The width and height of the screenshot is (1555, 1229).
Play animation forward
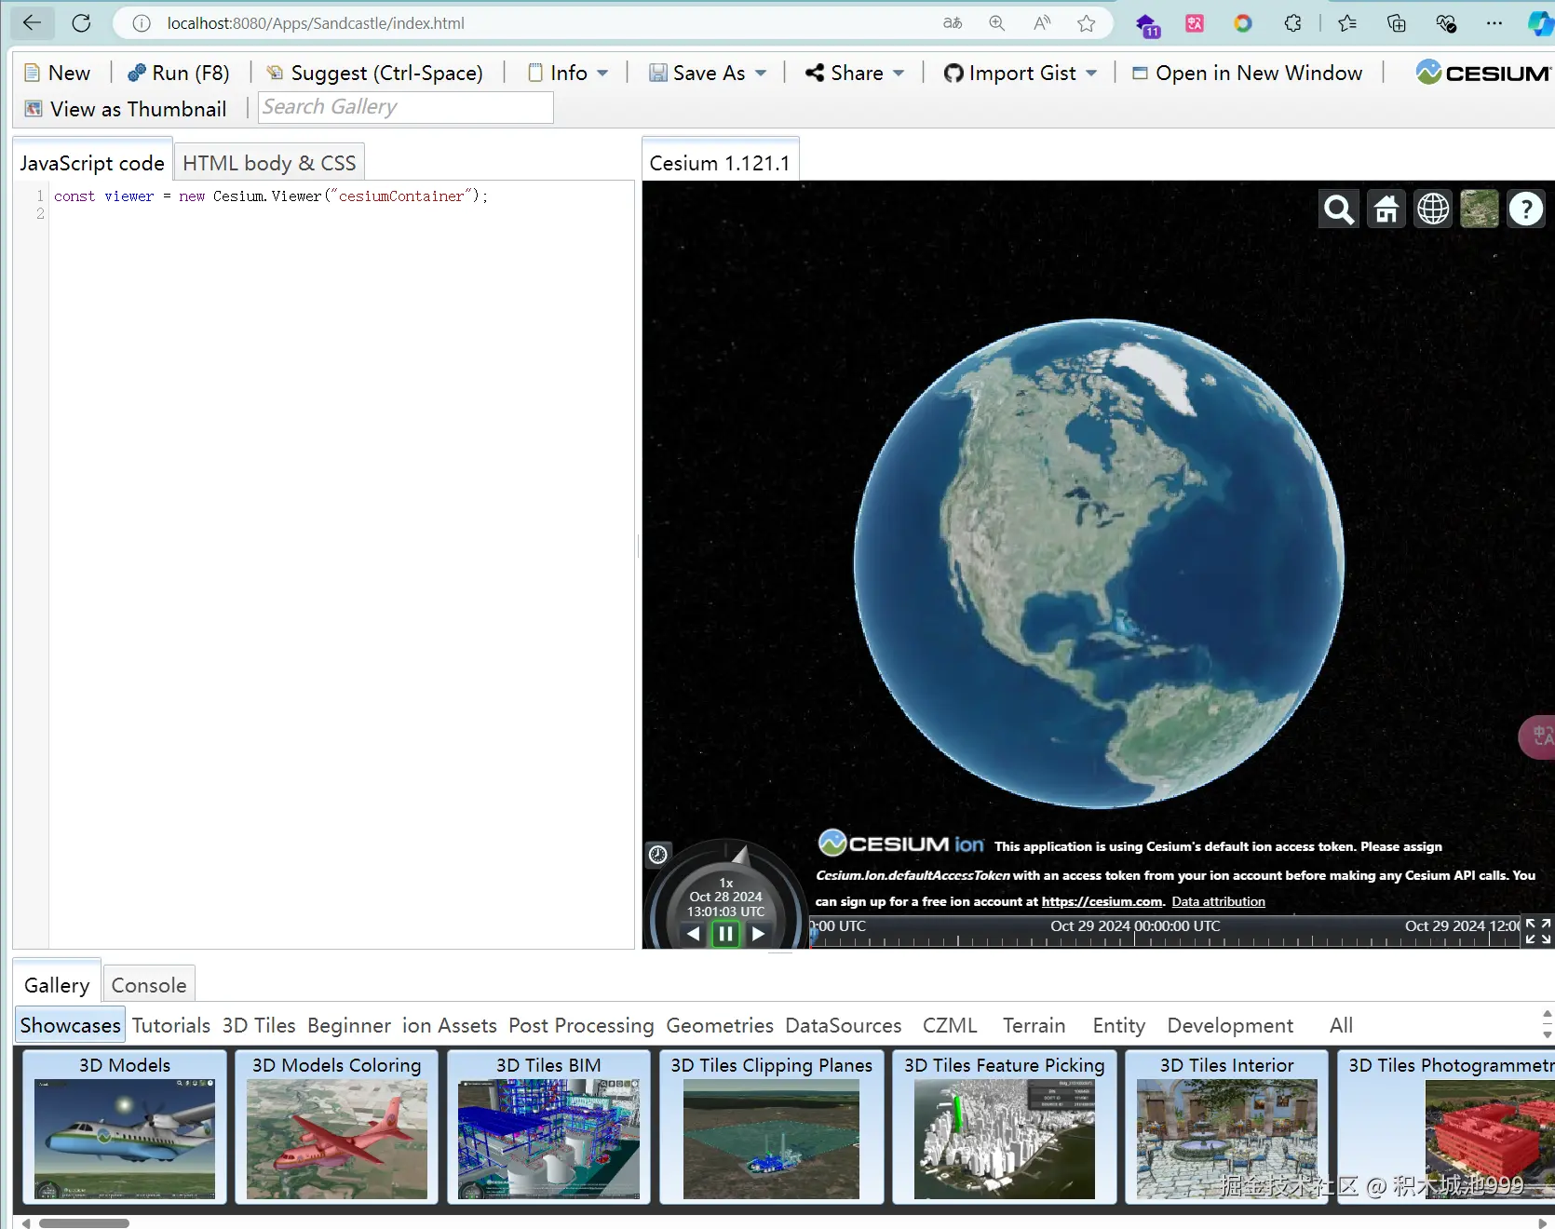[758, 933]
